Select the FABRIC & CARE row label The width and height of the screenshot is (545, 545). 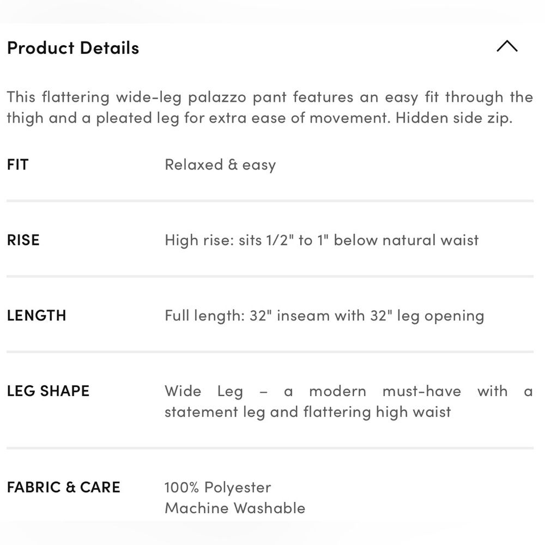click(x=64, y=487)
